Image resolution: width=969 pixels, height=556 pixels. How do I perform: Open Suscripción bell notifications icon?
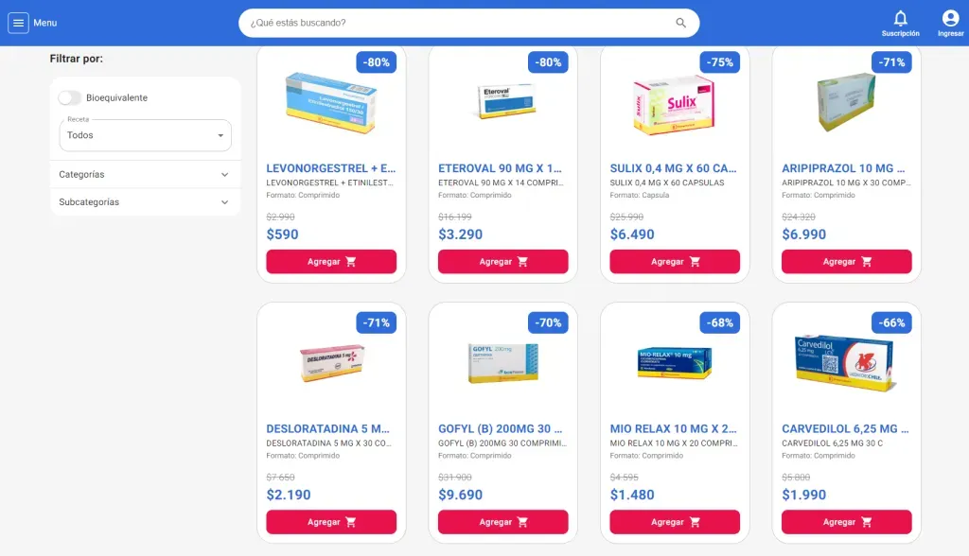[x=901, y=18]
